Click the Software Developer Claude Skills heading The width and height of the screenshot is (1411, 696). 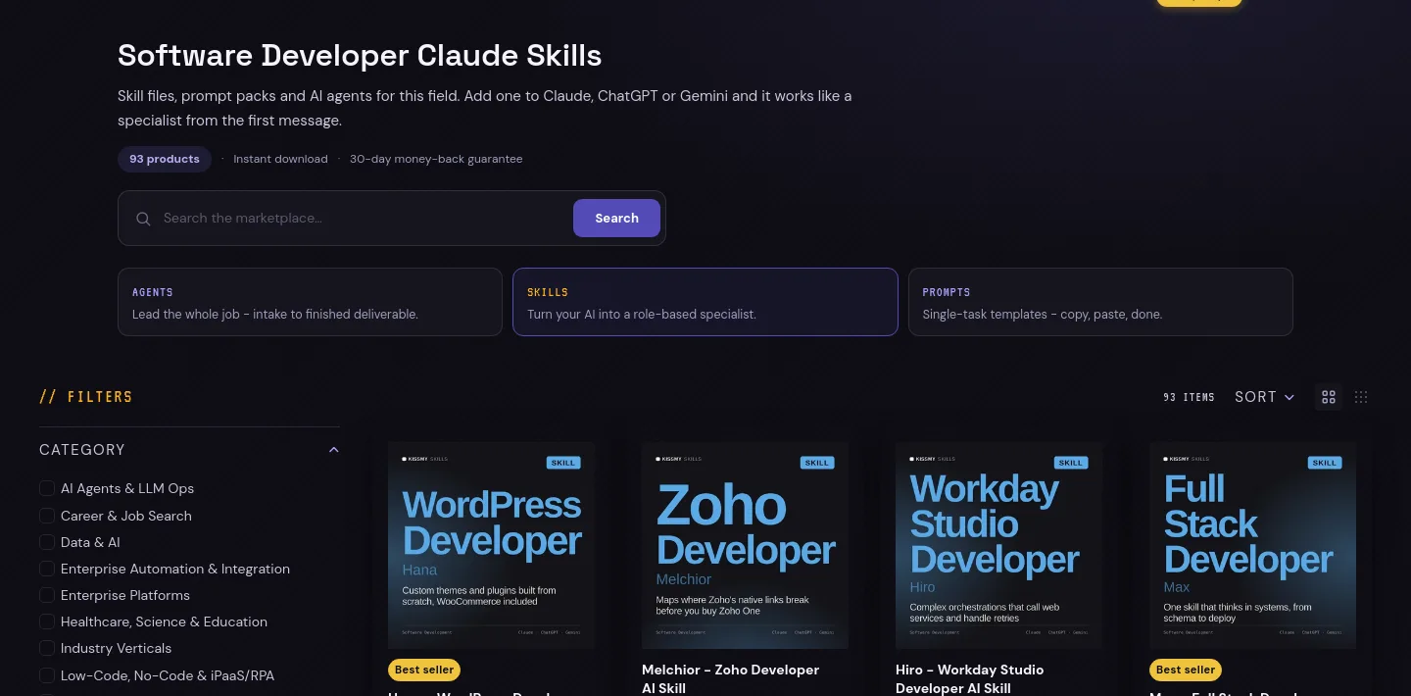pos(360,55)
